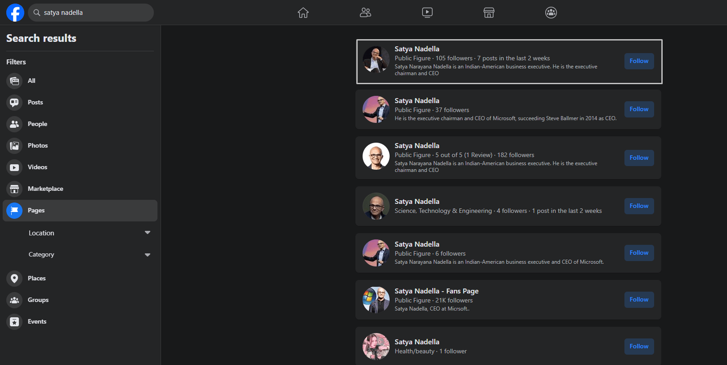Open the Home feed icon
The image size is (727, 365).
pyautogui.click(x=303, y=13)
